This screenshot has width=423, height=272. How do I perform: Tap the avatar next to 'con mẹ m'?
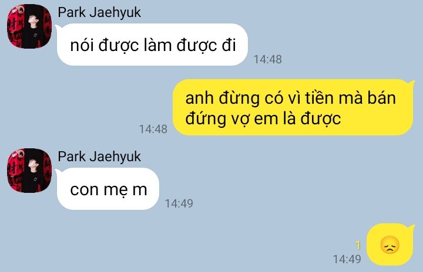[29, 171]
